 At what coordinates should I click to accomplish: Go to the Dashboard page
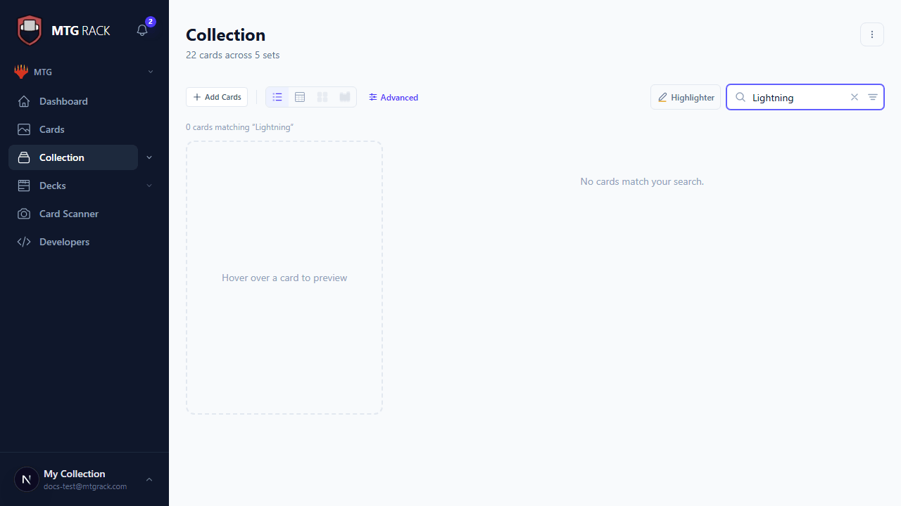[x=63, y=101]
